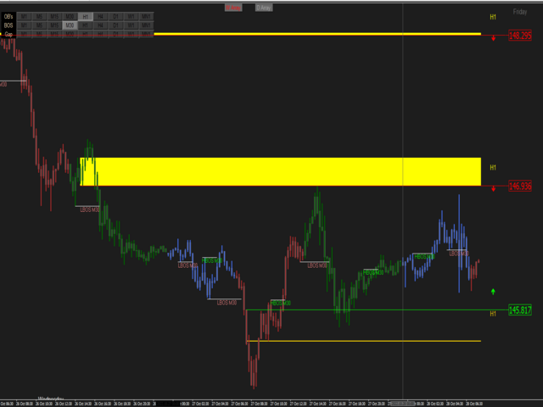The width and height of the screenshot is (543, 407).
Task: Toggle the W Array button
Action: tap(233, 8)
